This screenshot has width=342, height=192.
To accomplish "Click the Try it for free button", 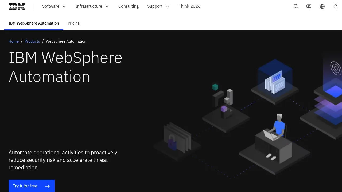I will point(32,186).
